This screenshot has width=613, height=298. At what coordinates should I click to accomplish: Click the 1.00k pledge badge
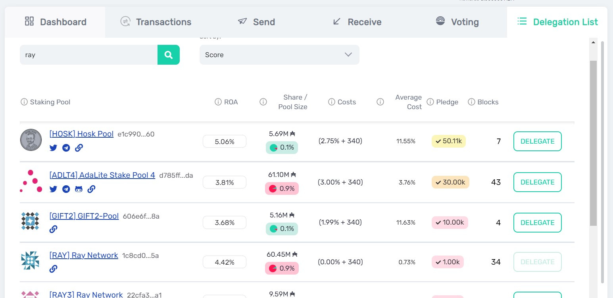448,262
